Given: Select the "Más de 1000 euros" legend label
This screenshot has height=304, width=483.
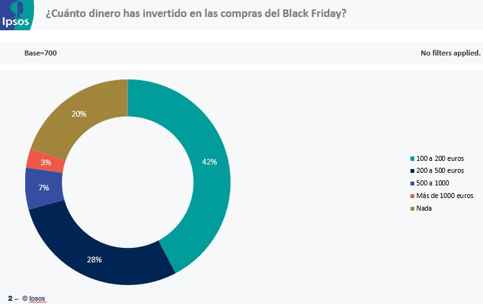Looking at the screenshot, I should point(445,196).
